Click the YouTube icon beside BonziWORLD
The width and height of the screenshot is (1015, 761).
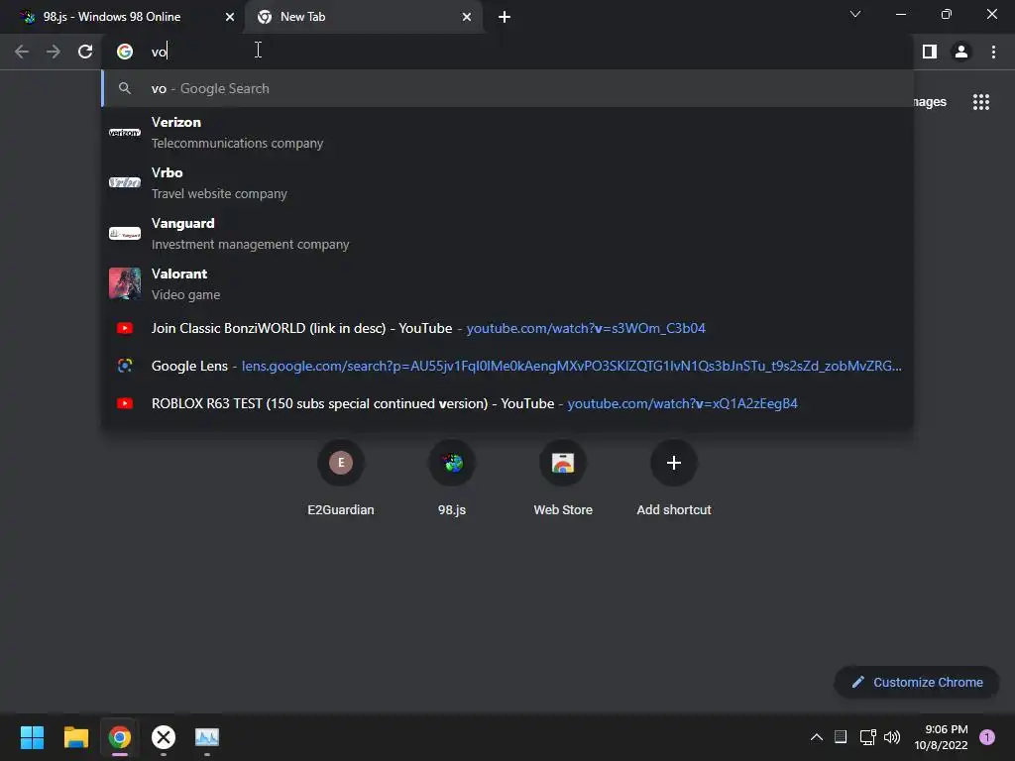(x=125, y=328)
